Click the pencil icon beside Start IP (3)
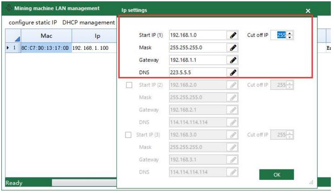 [x=233, y=135]
